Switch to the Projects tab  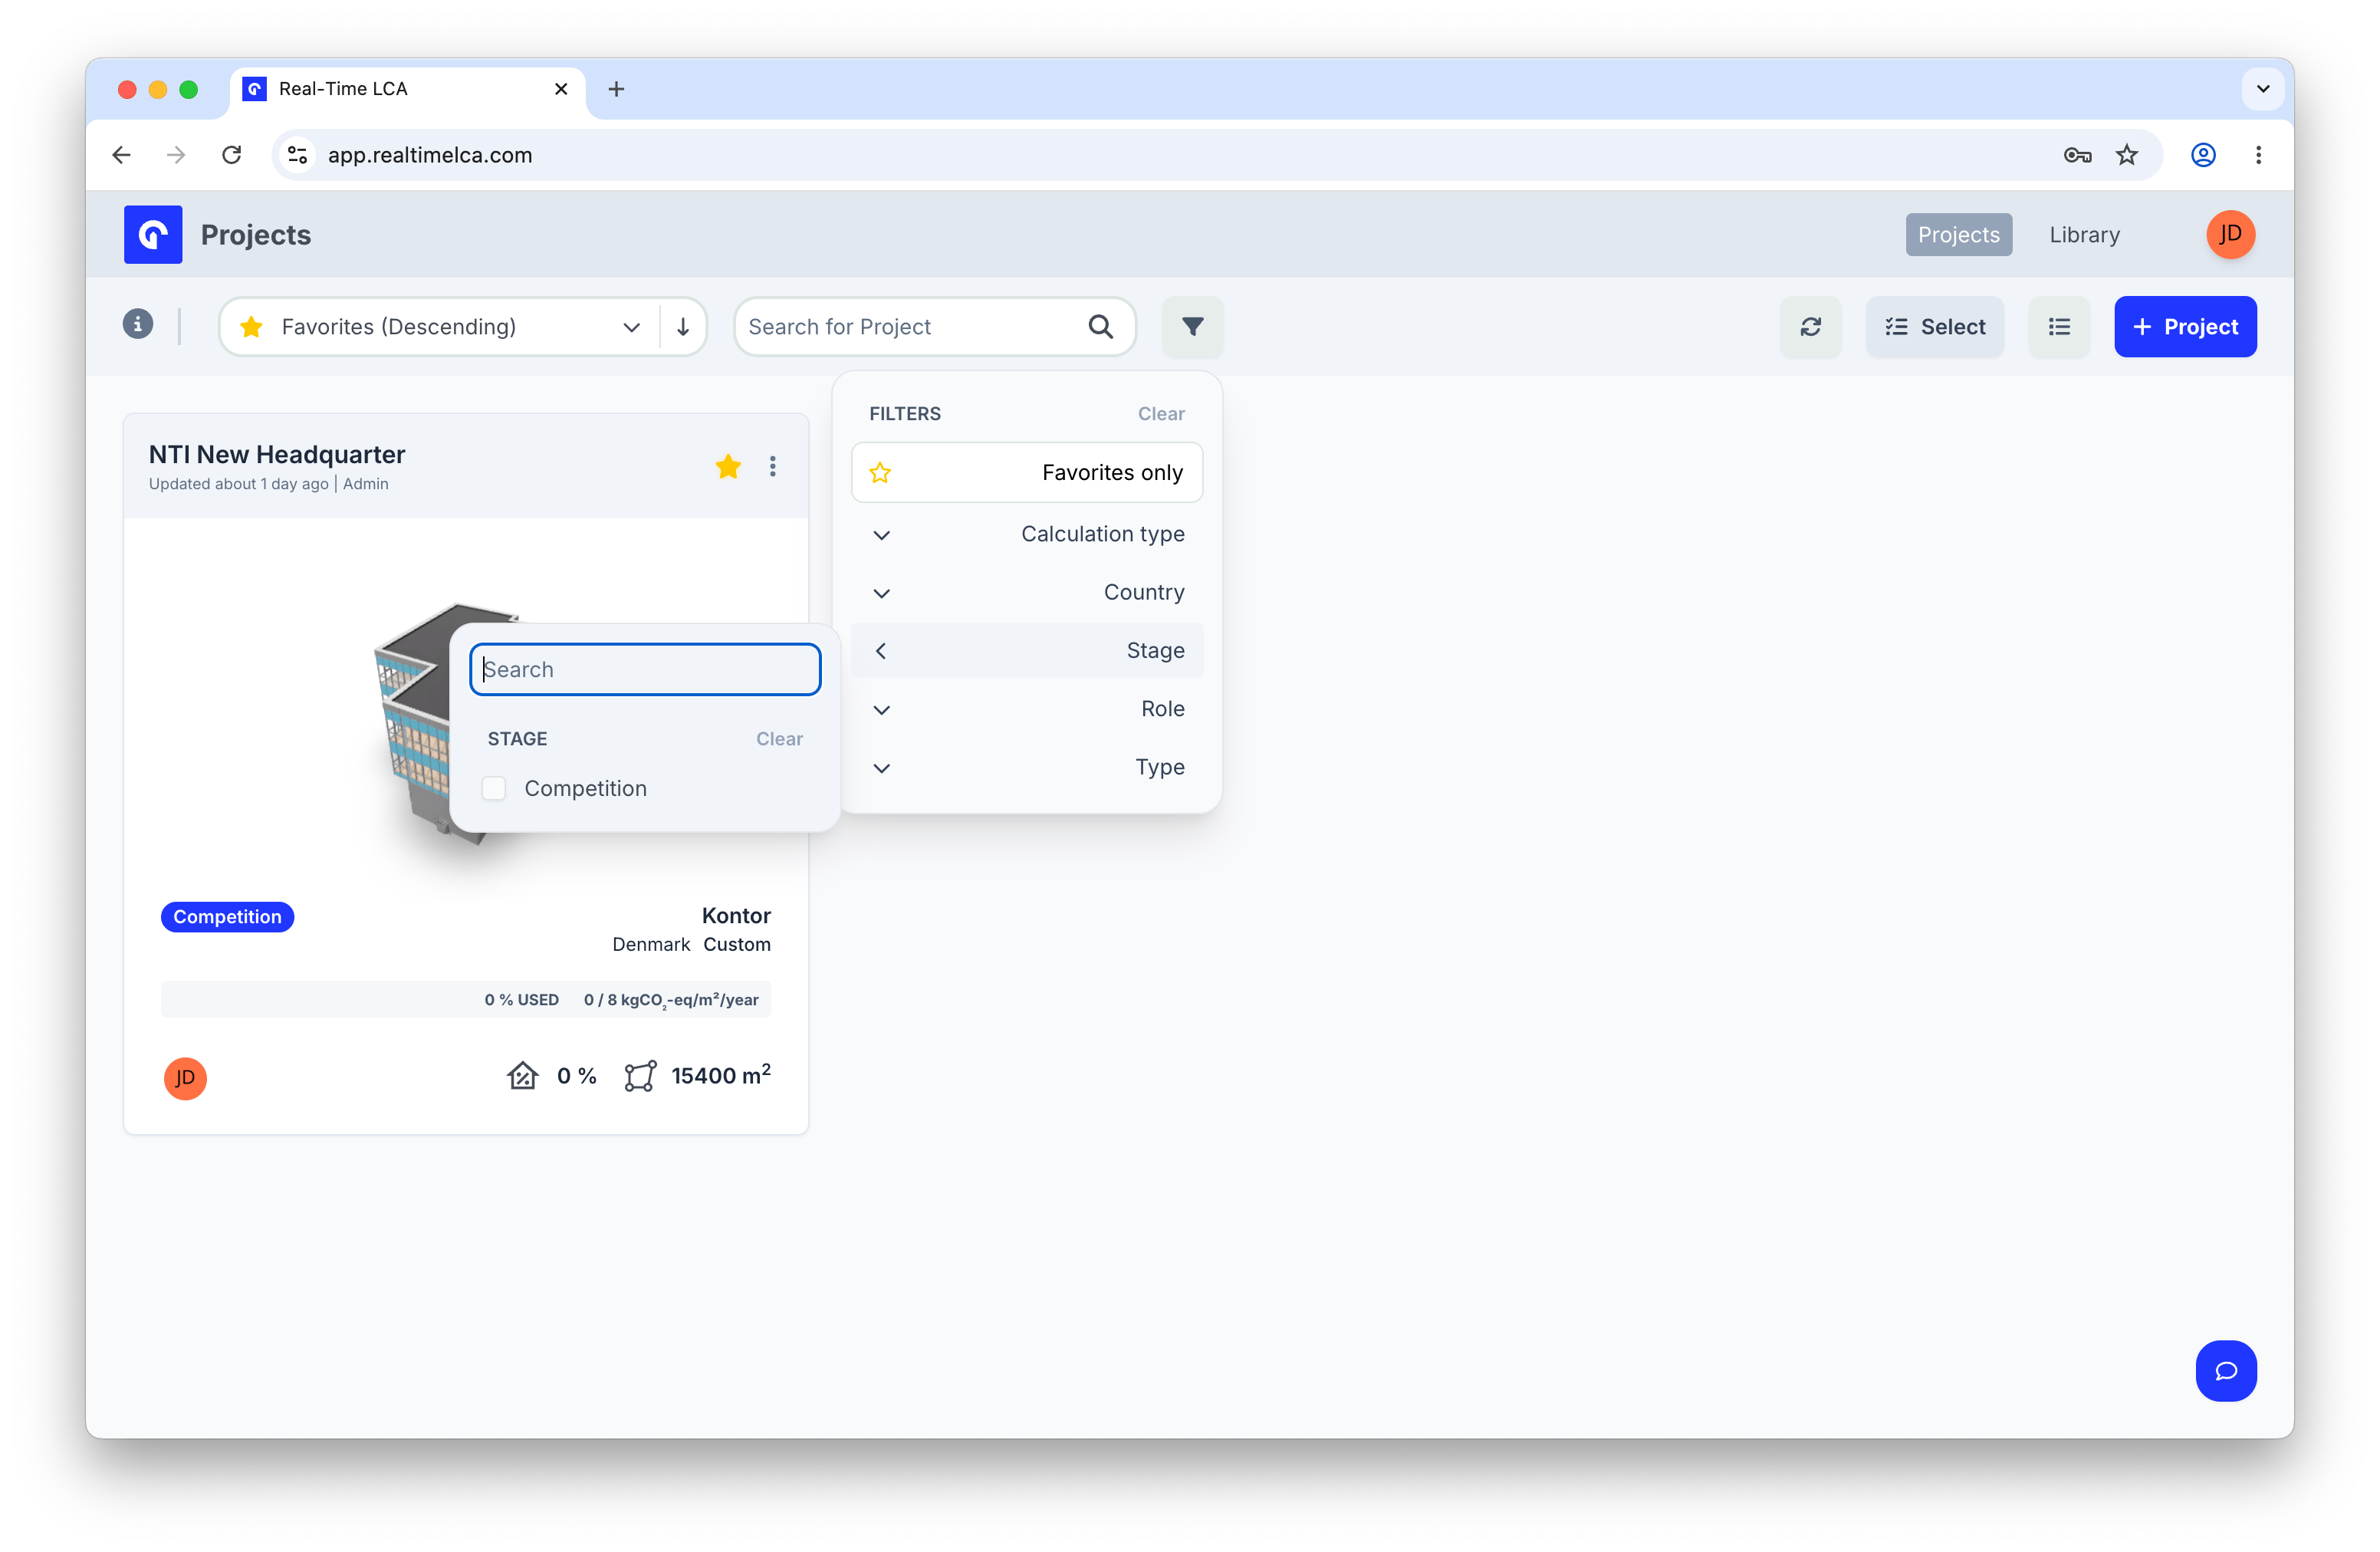pos(1958,234)
